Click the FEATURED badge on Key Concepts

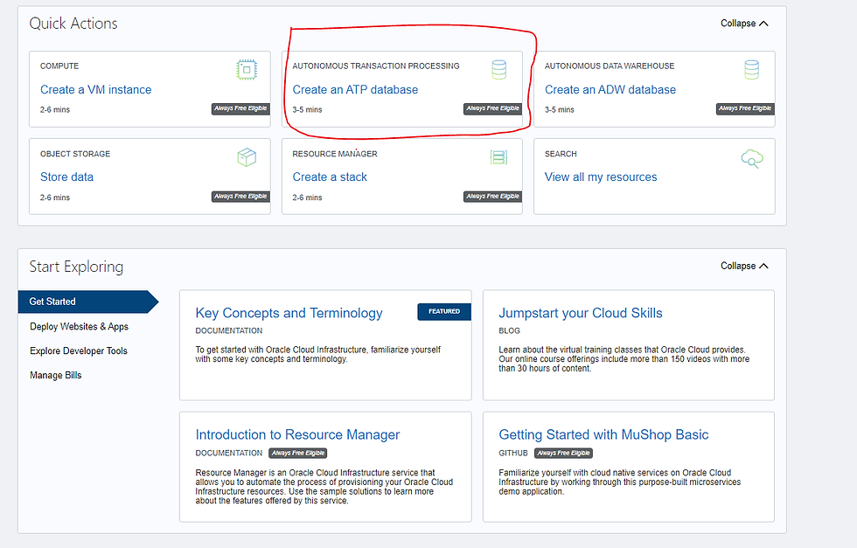[x=444, y=311]
